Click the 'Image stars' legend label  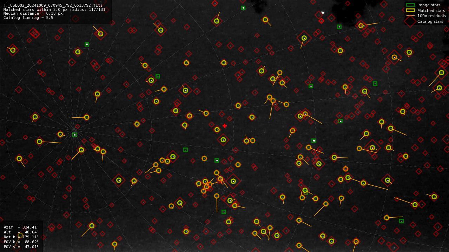429,5
